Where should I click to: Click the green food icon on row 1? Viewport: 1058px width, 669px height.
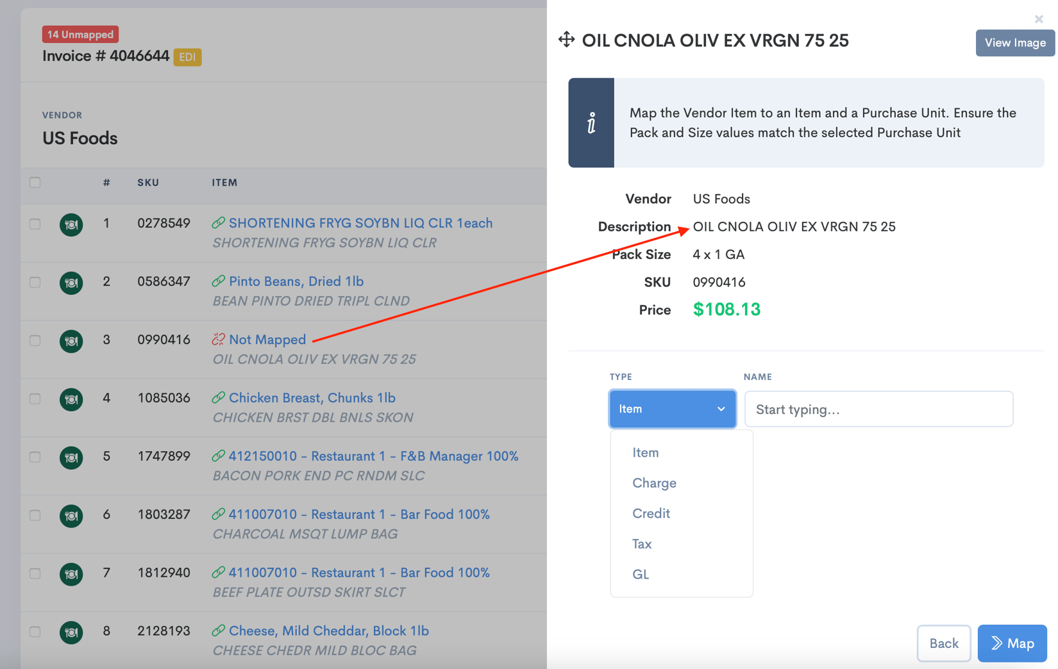pyautogui.click(x=71, y=224)
